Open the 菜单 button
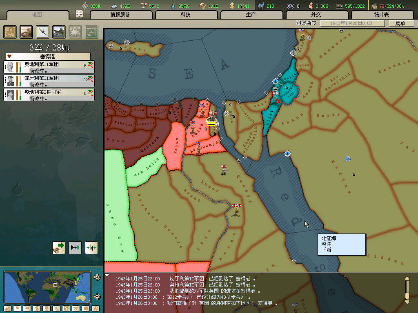 tap(401, 23)
